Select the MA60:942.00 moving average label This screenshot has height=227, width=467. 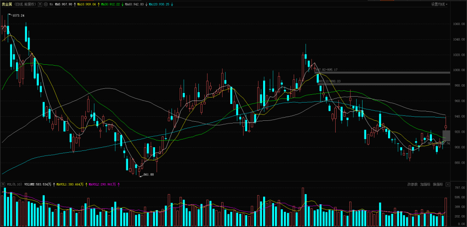coord(134,5)
